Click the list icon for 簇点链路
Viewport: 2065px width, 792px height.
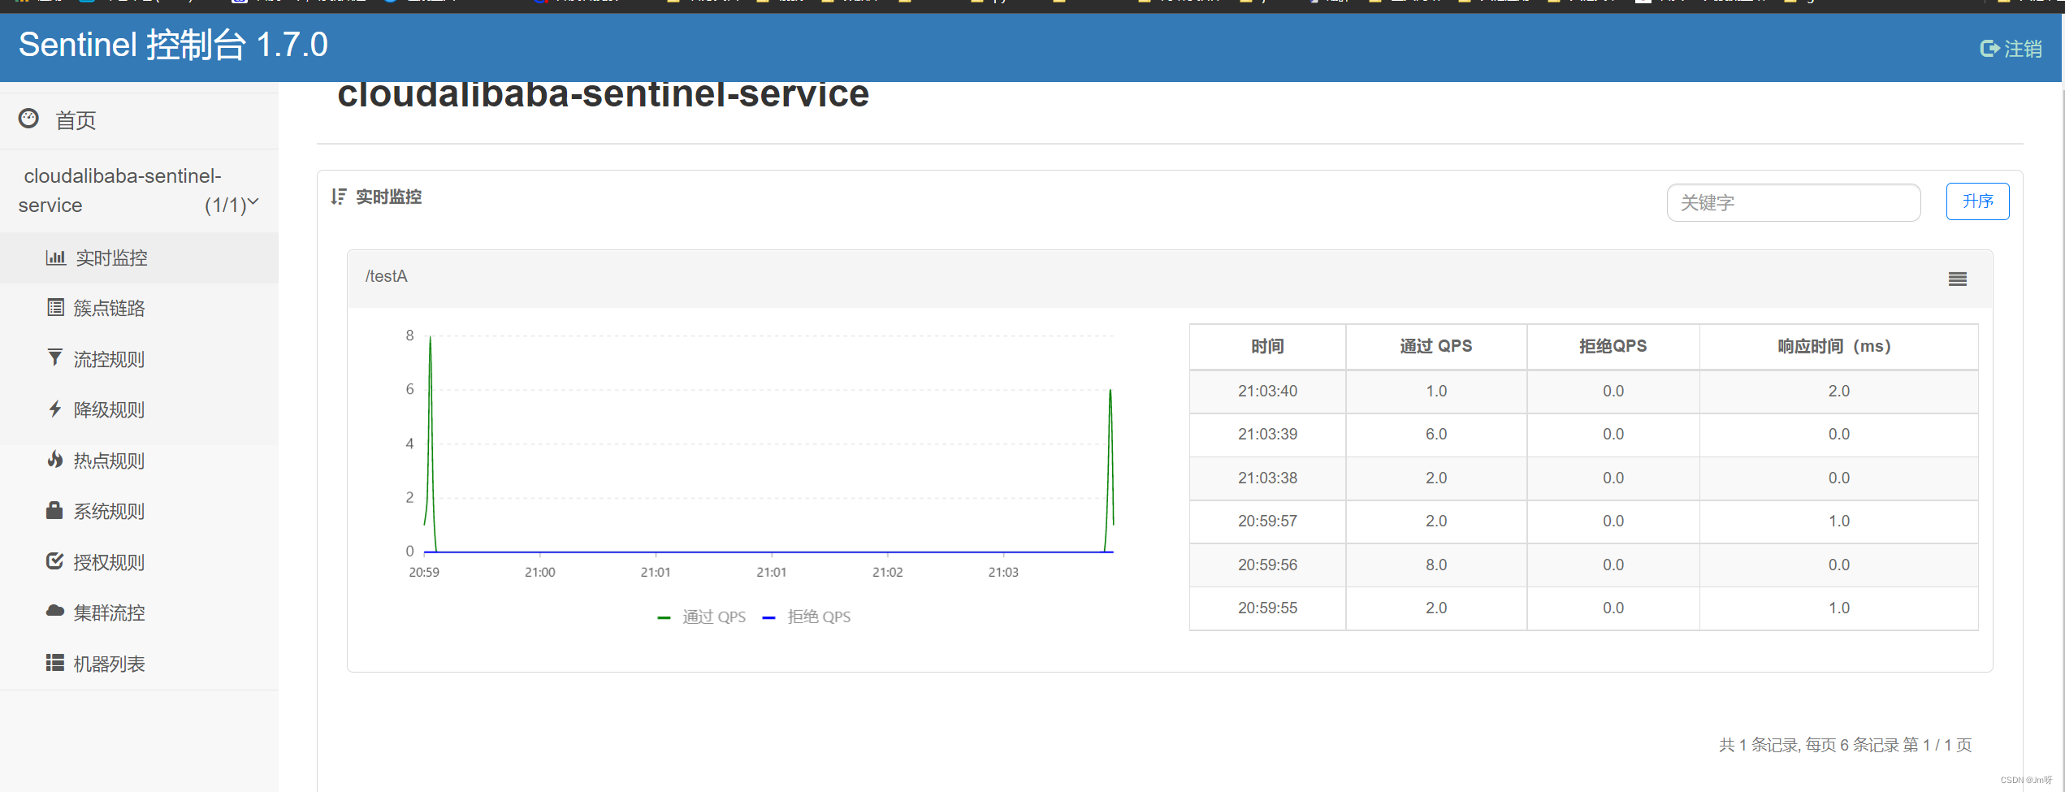[55, 307]
